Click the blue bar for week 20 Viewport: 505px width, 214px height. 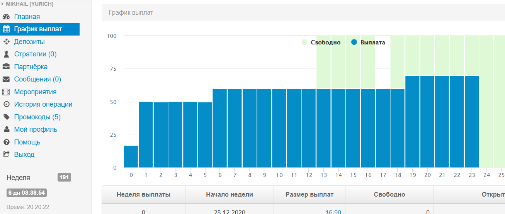coord(427,122)
